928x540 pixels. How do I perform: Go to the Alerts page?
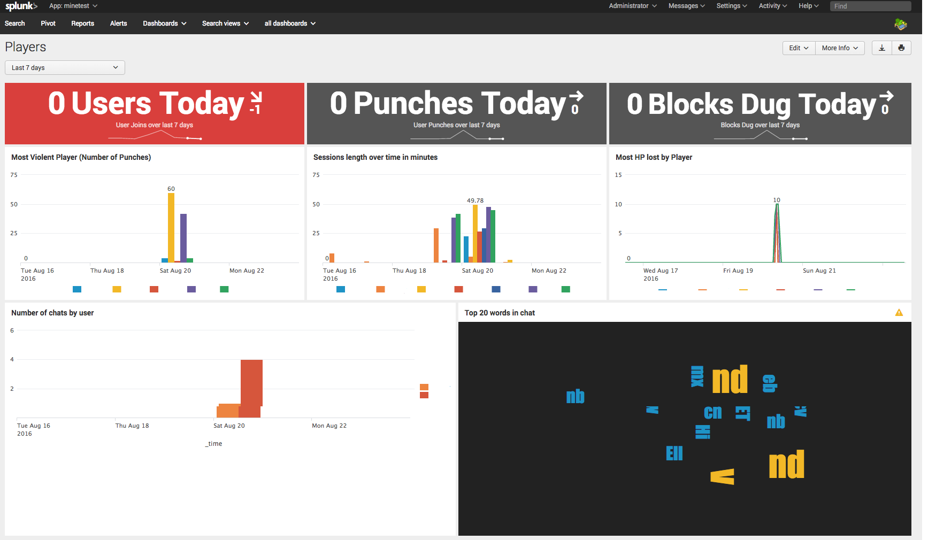pyautogui.click(x=118, y=24)
